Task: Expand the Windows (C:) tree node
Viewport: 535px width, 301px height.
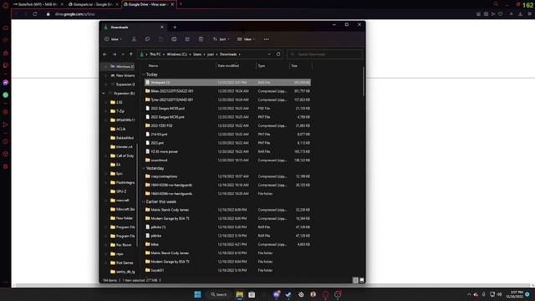Action: click(106, 67)
